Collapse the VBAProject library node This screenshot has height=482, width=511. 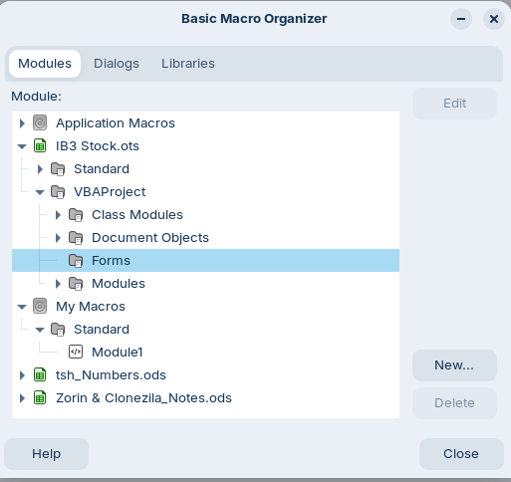pos(40,192)
